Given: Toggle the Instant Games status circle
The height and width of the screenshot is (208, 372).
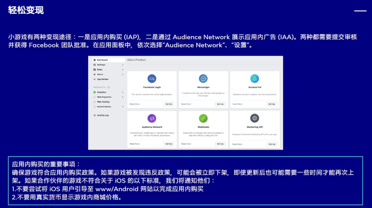Looking at the screenshot, I should tap(95, 107).
